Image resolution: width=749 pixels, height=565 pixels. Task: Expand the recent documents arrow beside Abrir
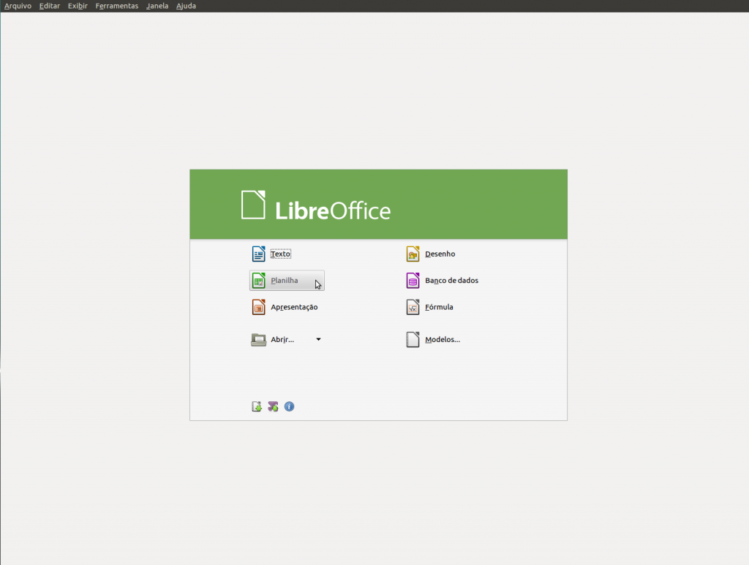click(x=319, y=340)
